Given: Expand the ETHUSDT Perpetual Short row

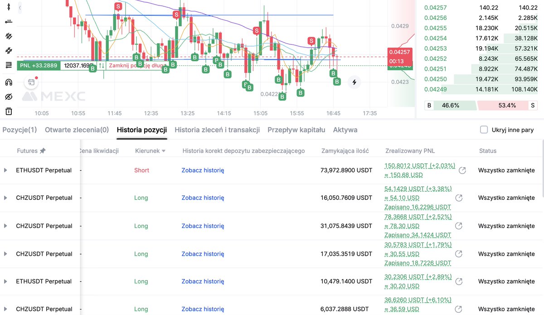Looking at the screenshot, I should (x=5, y=170).
